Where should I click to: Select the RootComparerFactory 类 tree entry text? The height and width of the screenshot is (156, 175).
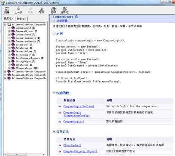pos(30,58)
